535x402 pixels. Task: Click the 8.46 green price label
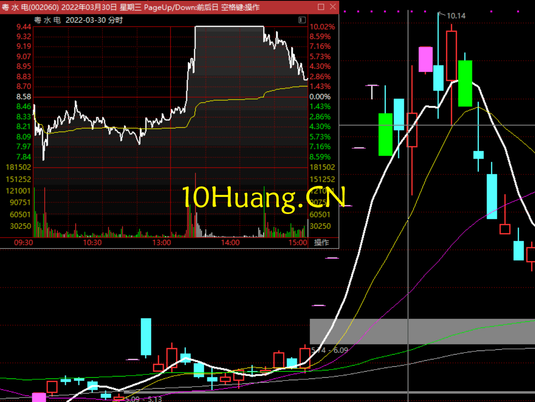[24, 106]
